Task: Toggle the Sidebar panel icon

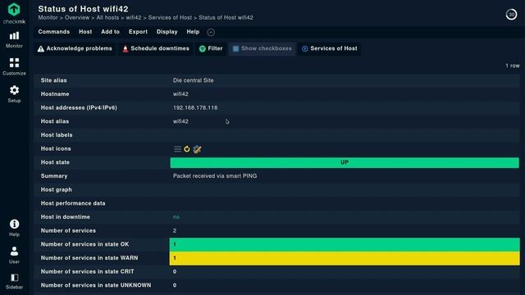Action: (14, 281)
